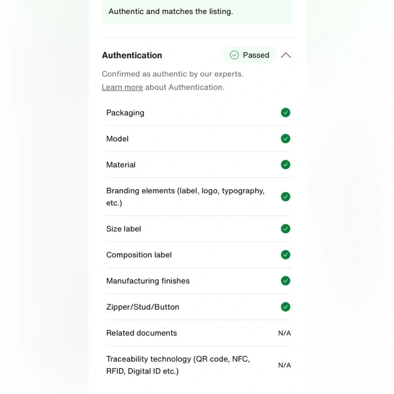
Task: Select the Related documents row
Action: pyautogui.click(x=141, y=333)
